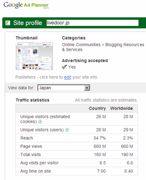Click the Traffic statistics heading
The width and height of the screenshot is (146, 180).
32,100
